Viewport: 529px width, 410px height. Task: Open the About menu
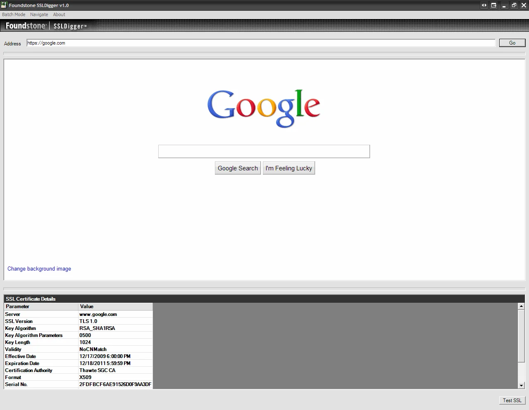(x=59, y=14)
